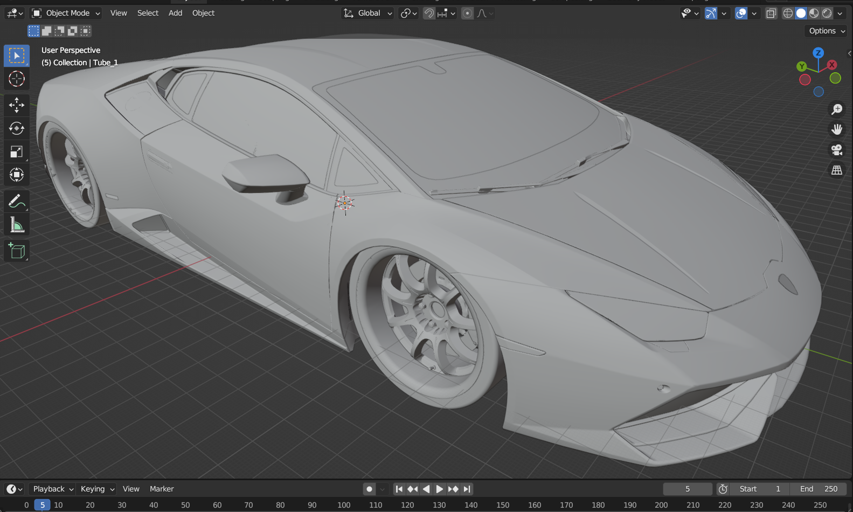
Task: Switch perspective/orthographic with the grid icon
Action: pyautogui.click(x=837, y=170)
